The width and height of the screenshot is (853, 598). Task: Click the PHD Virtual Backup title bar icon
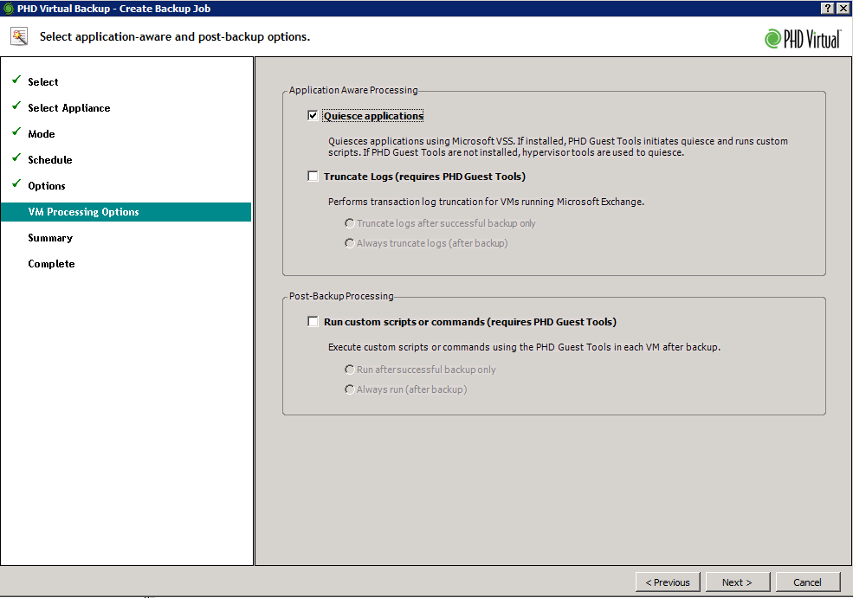coord(8,8)
